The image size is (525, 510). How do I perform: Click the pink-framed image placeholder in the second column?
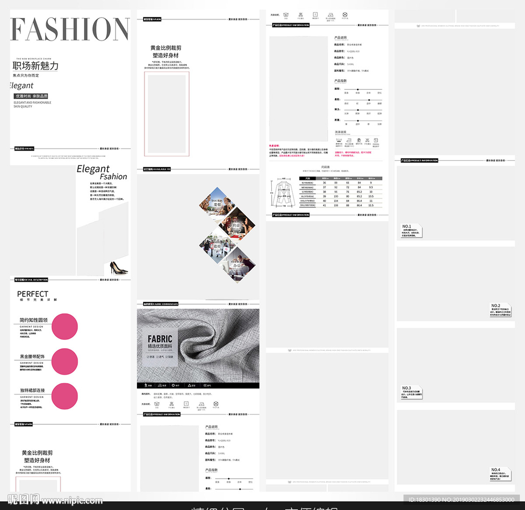(x=167, y=114)
